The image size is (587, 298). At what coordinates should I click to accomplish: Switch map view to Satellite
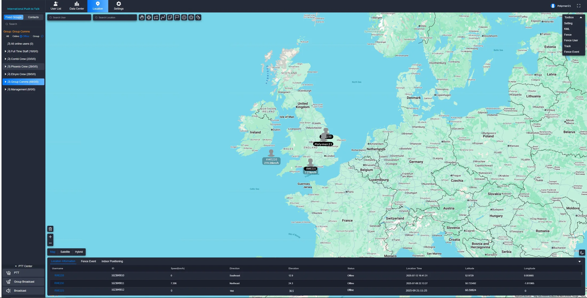pos(65,252)
